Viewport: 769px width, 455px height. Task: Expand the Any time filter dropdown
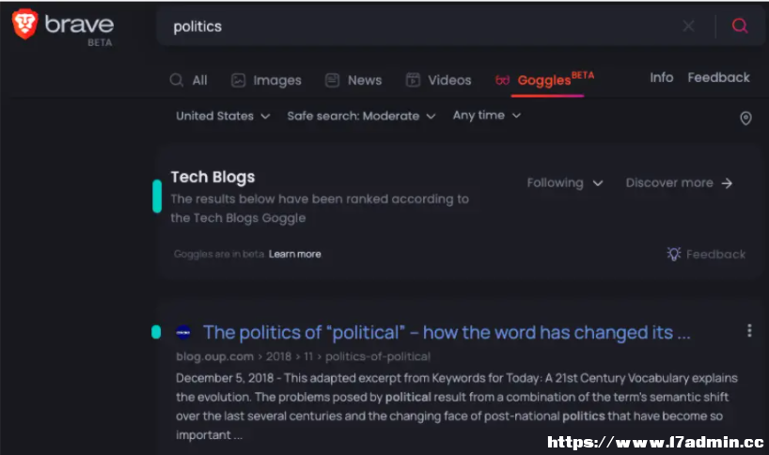click(487, 116)
